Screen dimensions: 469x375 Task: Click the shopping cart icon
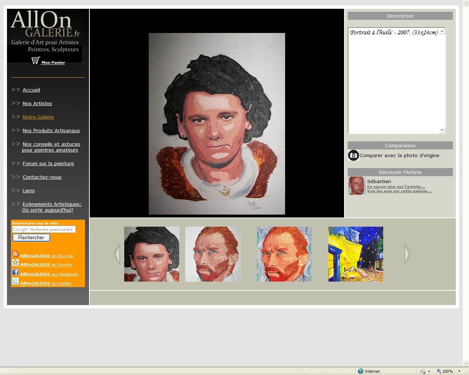point(36,60)
